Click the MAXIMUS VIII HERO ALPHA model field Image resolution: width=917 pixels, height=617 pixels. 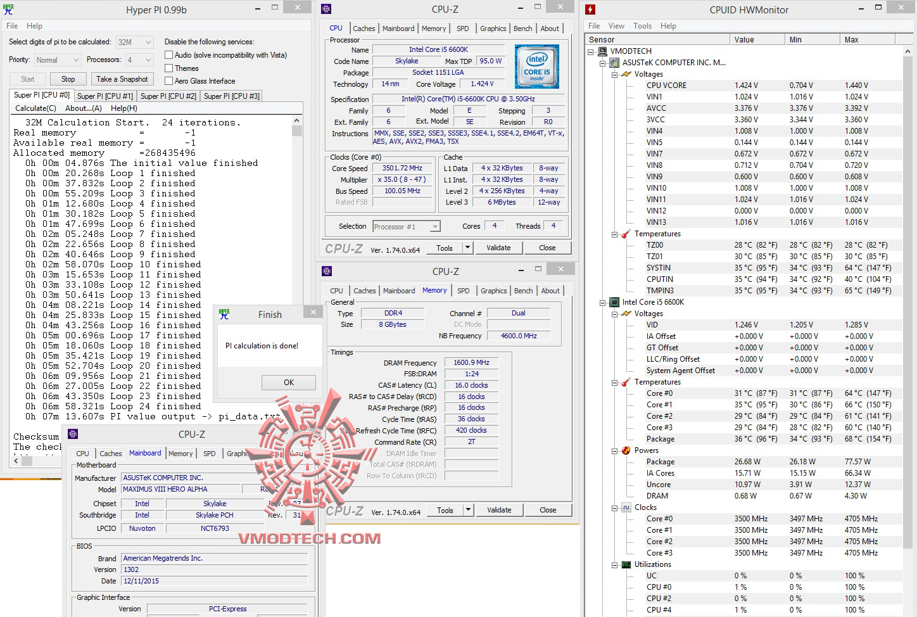tap(181, 489)
